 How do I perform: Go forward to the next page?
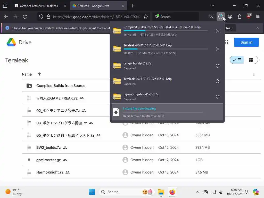15,16
